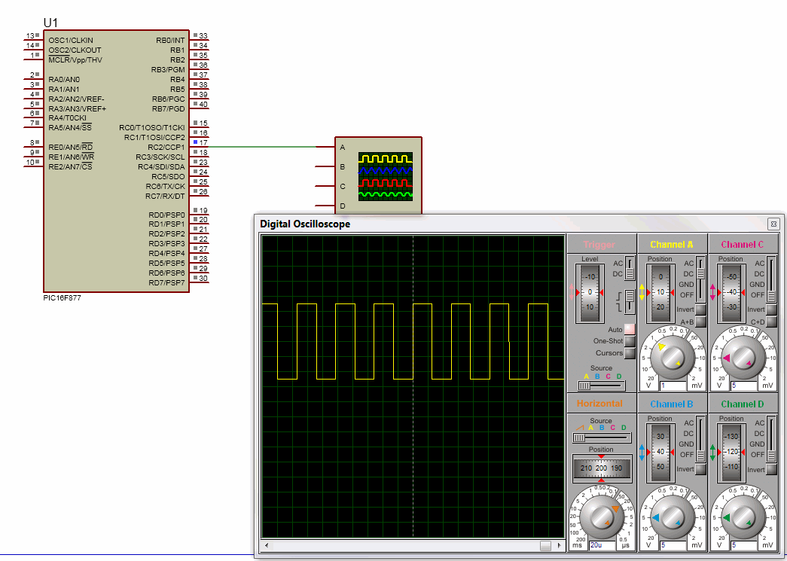Toggle the Cursors button
The width and height of the screenshot is (787, 561).
point(630,353)
